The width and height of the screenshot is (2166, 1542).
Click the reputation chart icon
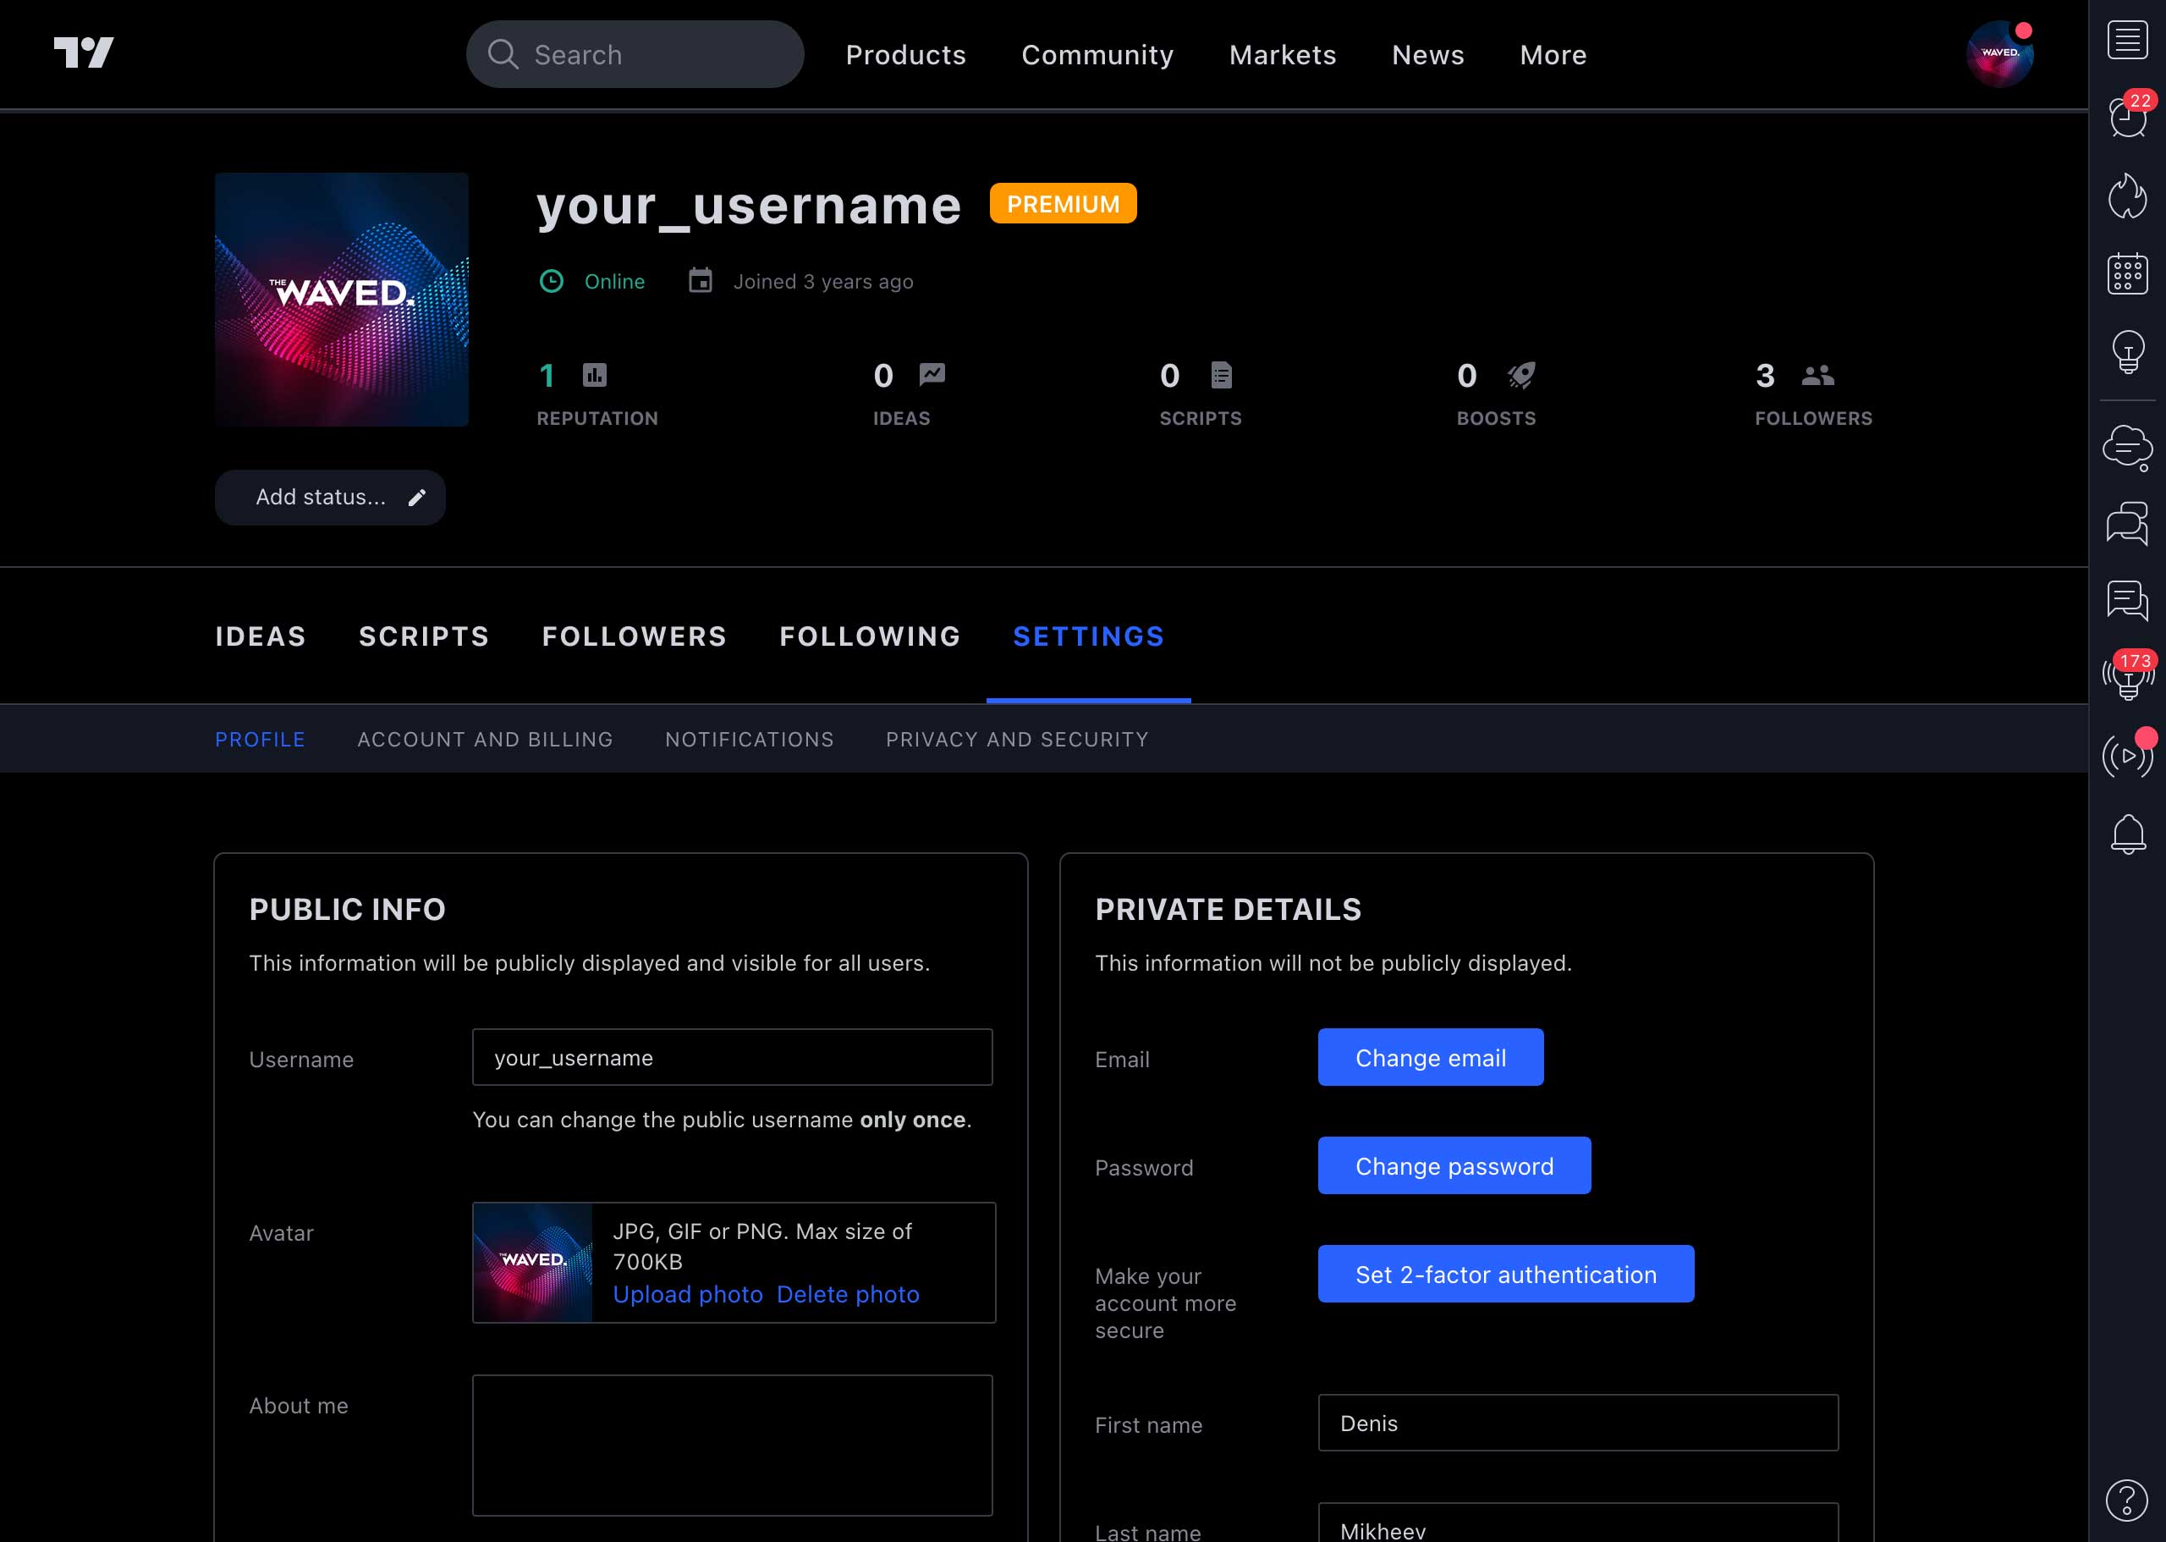pos(595,375)
